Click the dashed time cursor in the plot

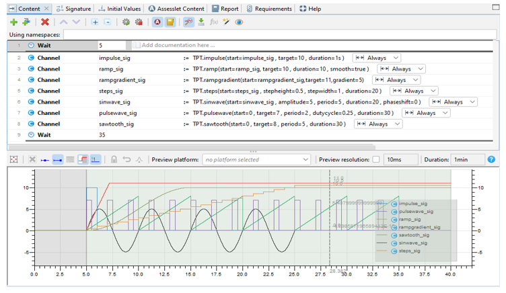(330, 218)
